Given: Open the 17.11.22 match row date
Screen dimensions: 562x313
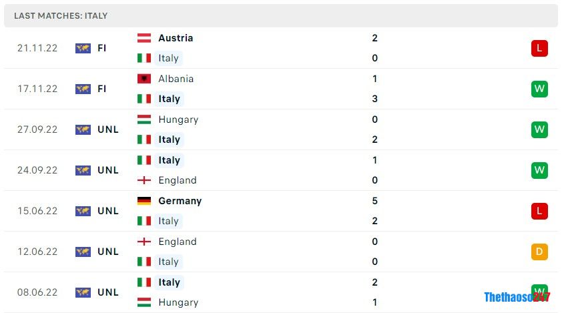Looking at the screenshot, I should click(x=37, y=89).
